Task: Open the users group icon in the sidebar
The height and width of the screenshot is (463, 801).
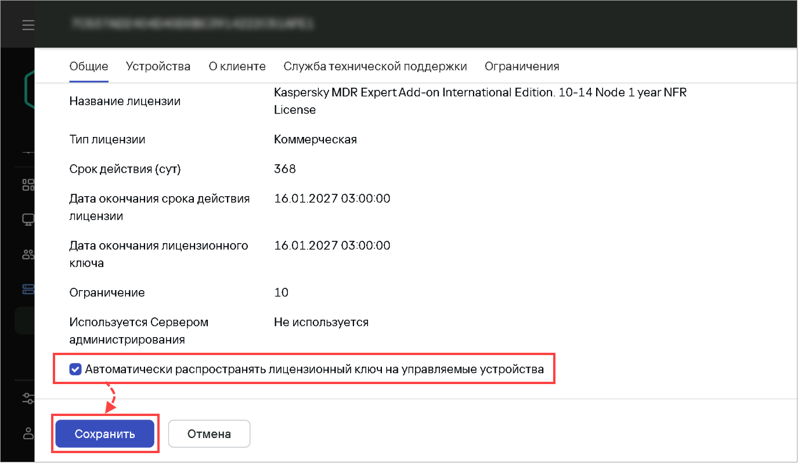Action: (28, 254)
